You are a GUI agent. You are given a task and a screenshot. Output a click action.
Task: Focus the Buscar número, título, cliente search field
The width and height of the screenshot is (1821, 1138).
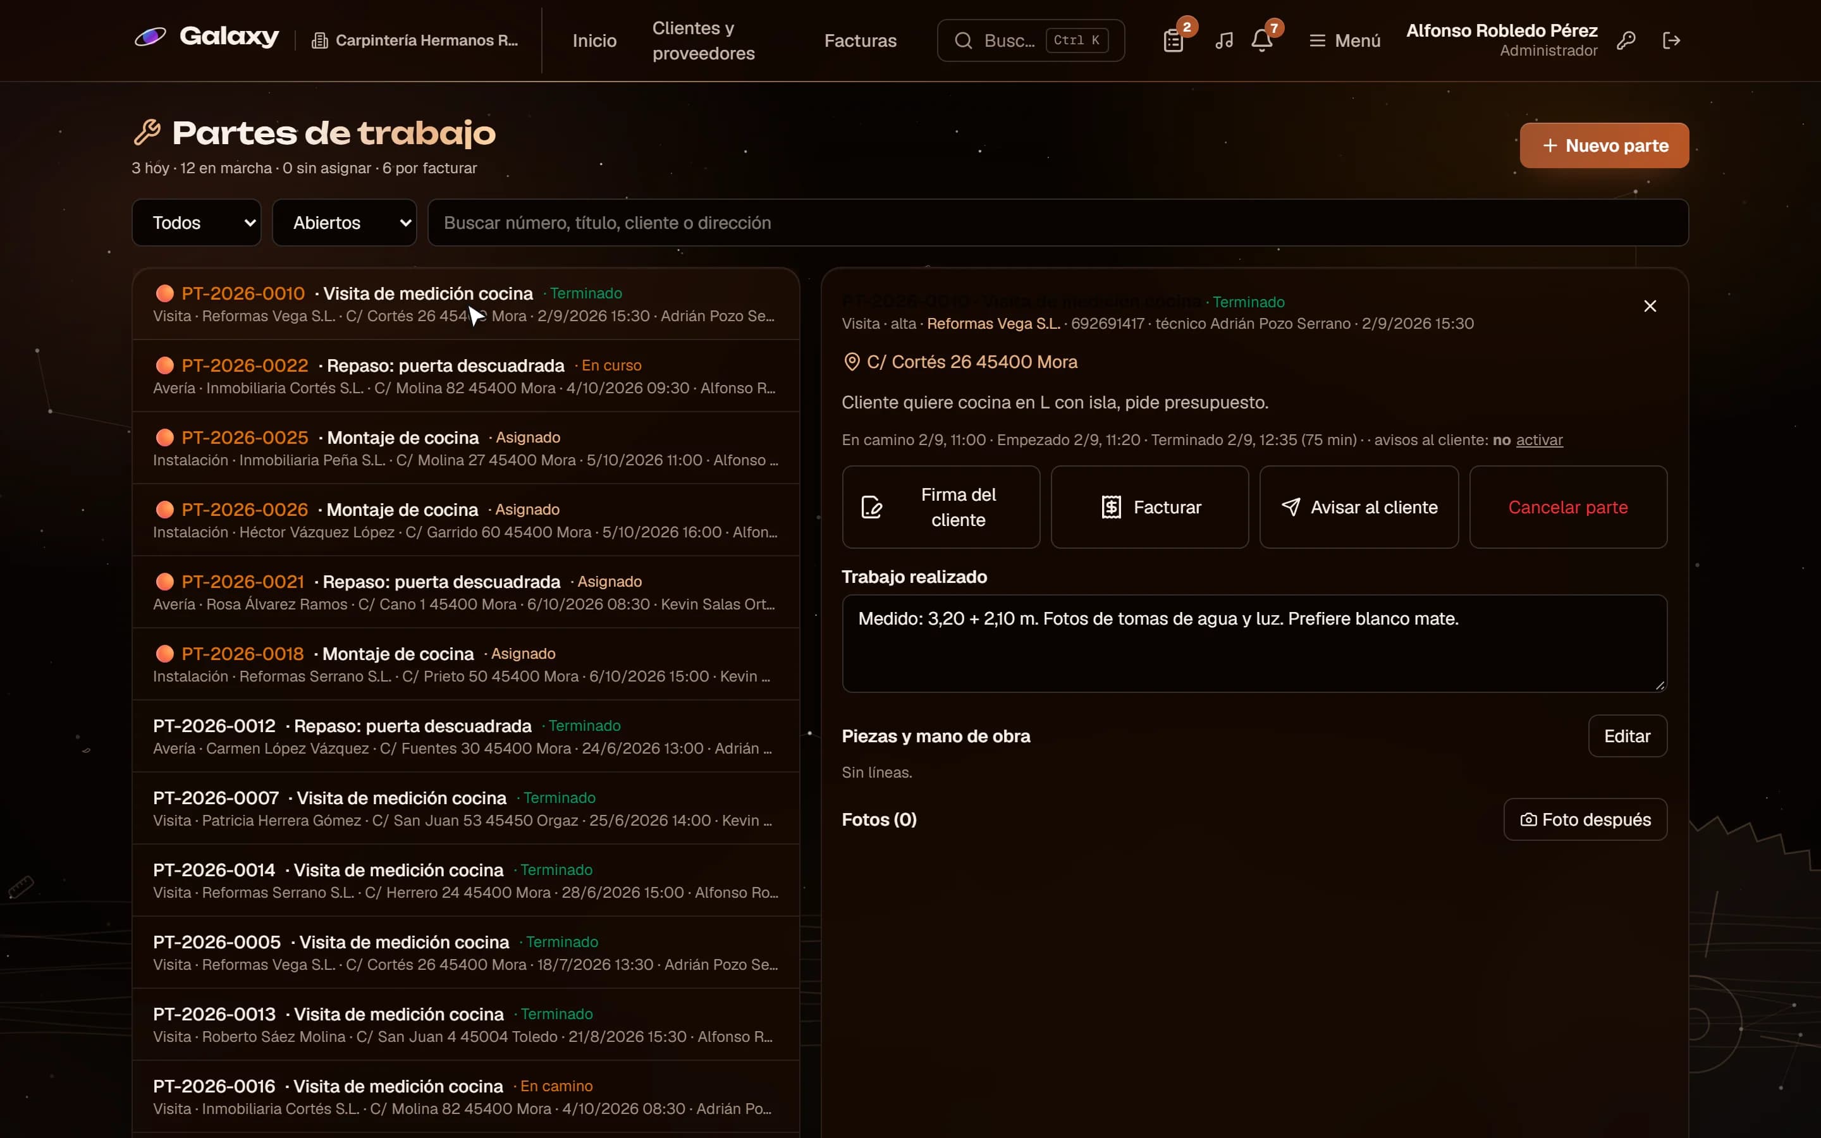pos(1057,223)
